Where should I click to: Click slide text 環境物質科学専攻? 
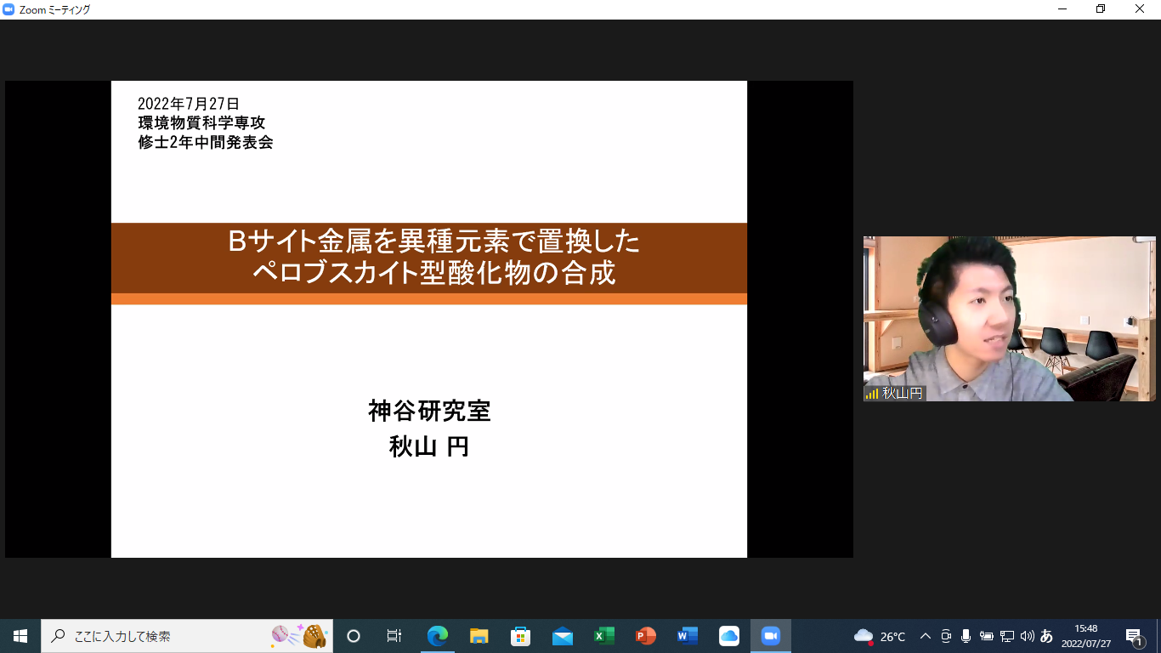tap(201, 122)
